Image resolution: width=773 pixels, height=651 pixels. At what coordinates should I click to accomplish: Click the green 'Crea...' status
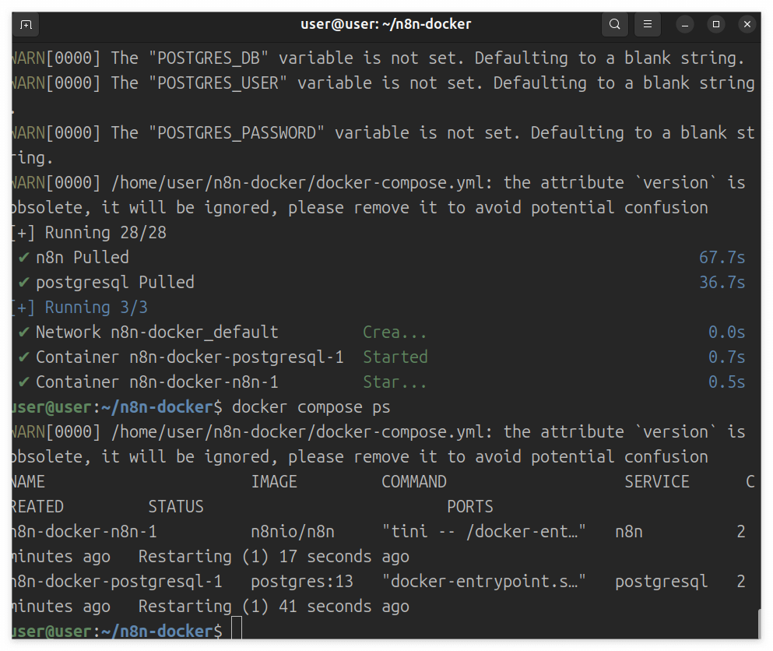395,333
